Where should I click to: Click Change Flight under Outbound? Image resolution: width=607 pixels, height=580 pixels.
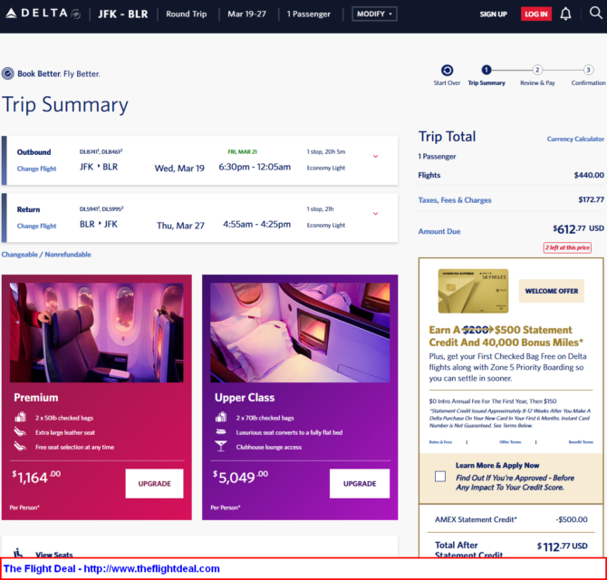pyautogui.click(x=36, y=169)
